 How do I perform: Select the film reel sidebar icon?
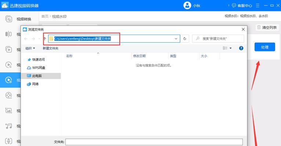[x=8, y=95]
